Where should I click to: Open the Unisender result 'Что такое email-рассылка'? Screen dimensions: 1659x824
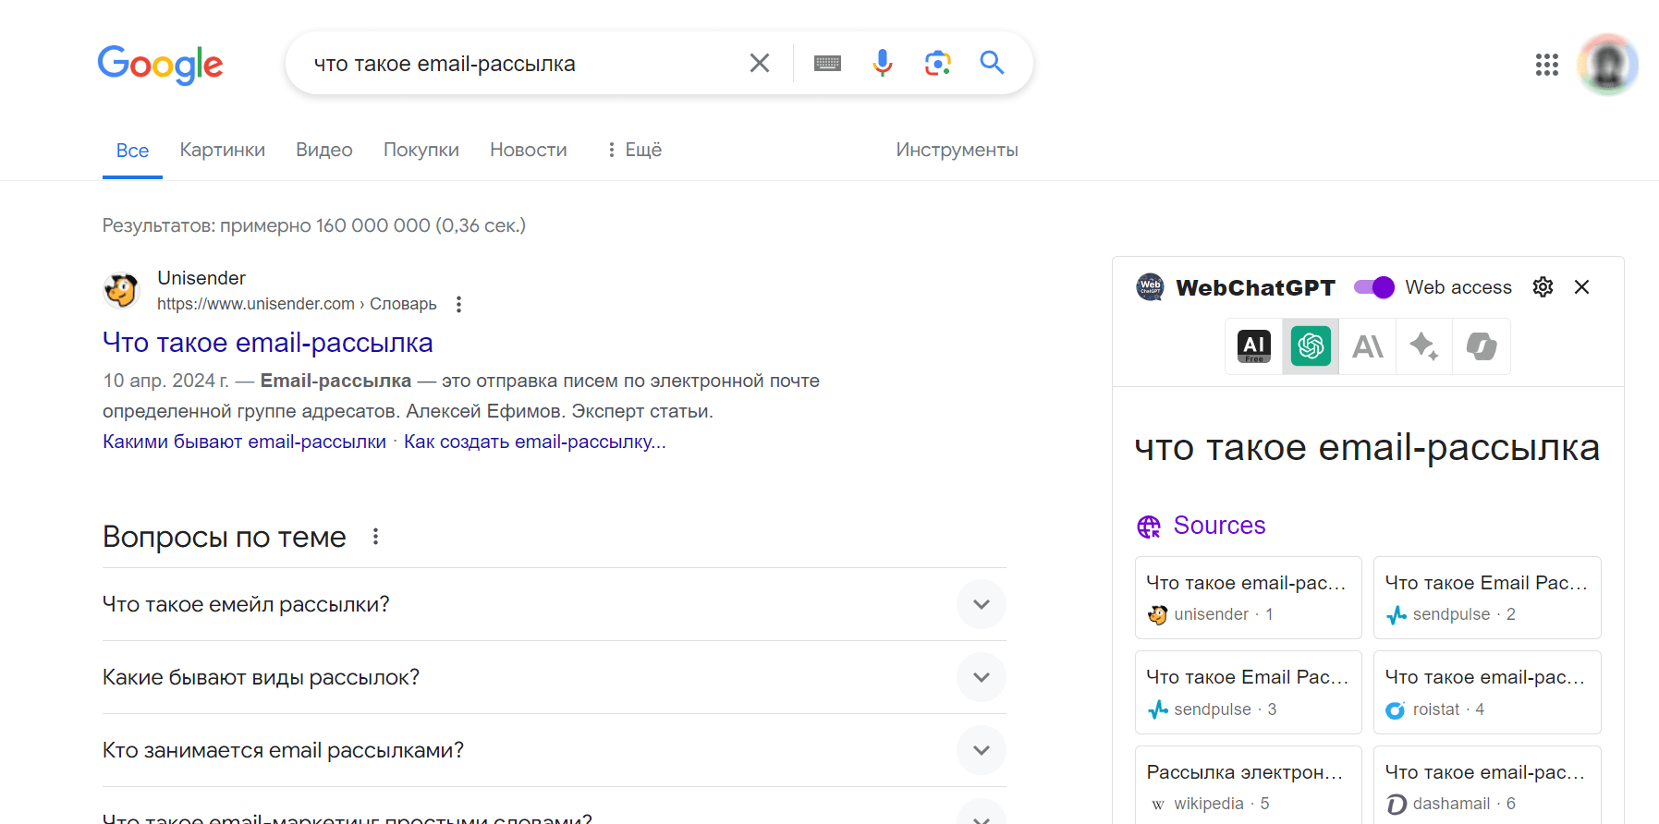coord(267,343)
